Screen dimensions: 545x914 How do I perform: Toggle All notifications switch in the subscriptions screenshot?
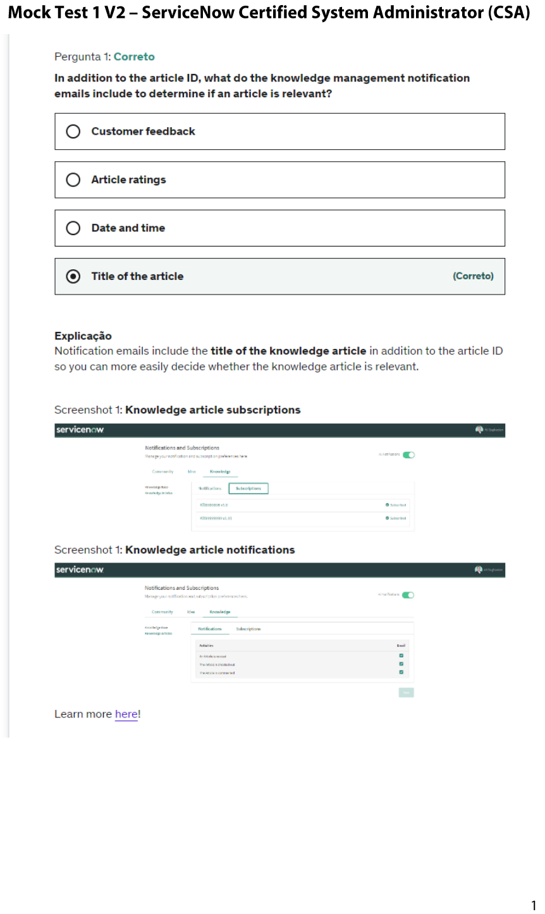pos(408,454)
